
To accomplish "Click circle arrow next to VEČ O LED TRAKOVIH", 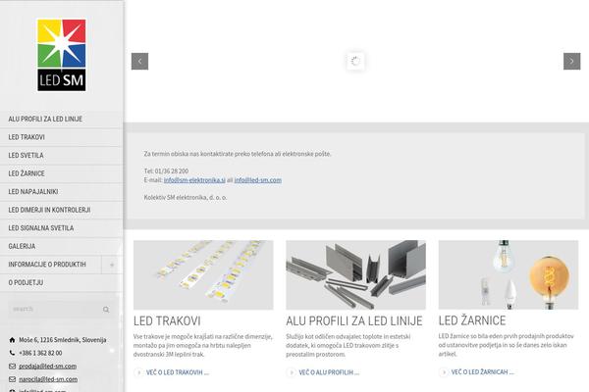I will (138, 372).
